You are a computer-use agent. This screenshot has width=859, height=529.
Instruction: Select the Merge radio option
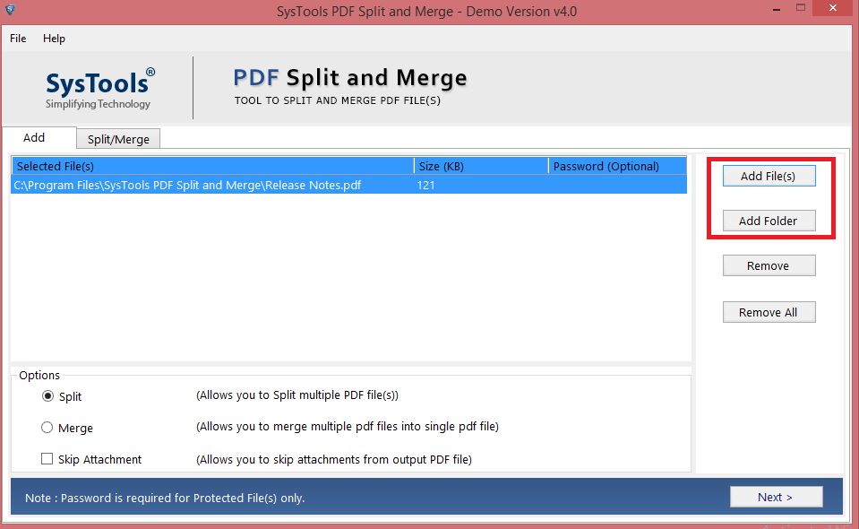(x=47, y=428)
